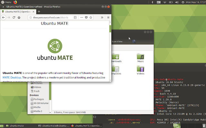This screenshot has width=206, height=128.
Task: Open the Templates folder
Action: pyautogui.click(x=116, y=70)
